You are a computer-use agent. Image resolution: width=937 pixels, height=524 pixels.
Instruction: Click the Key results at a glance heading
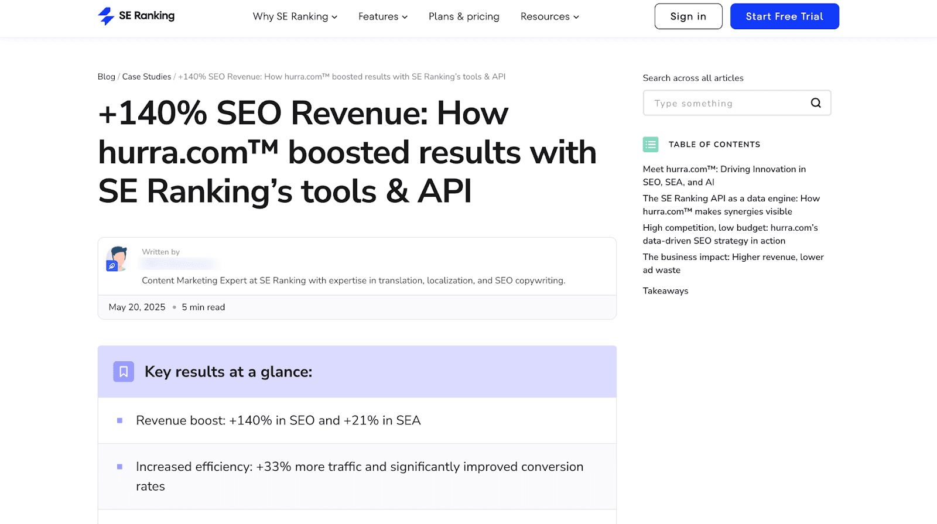(x=228, y=372)
